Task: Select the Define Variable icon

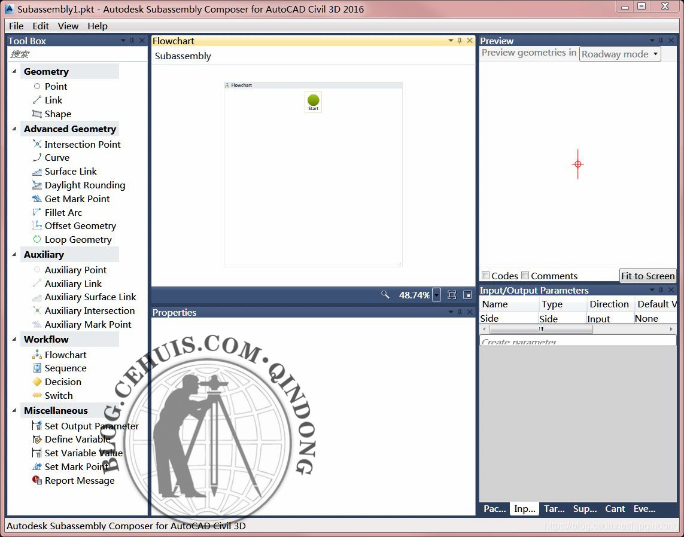Action: click(x=37, y=440)
